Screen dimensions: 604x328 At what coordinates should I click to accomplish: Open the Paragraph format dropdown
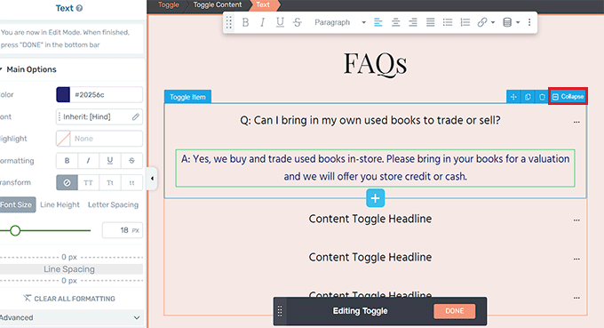pyautogui.click(x=339, y=22)
